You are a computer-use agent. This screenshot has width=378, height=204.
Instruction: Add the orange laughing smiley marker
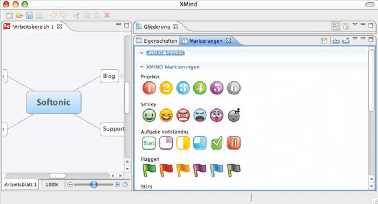point(166,116)
